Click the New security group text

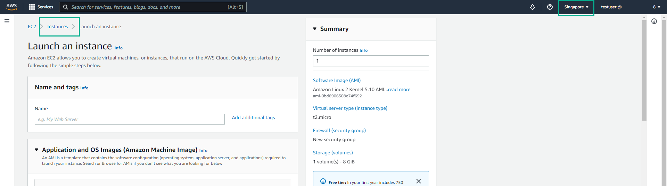pyautogui.click(x=334, y=139)
